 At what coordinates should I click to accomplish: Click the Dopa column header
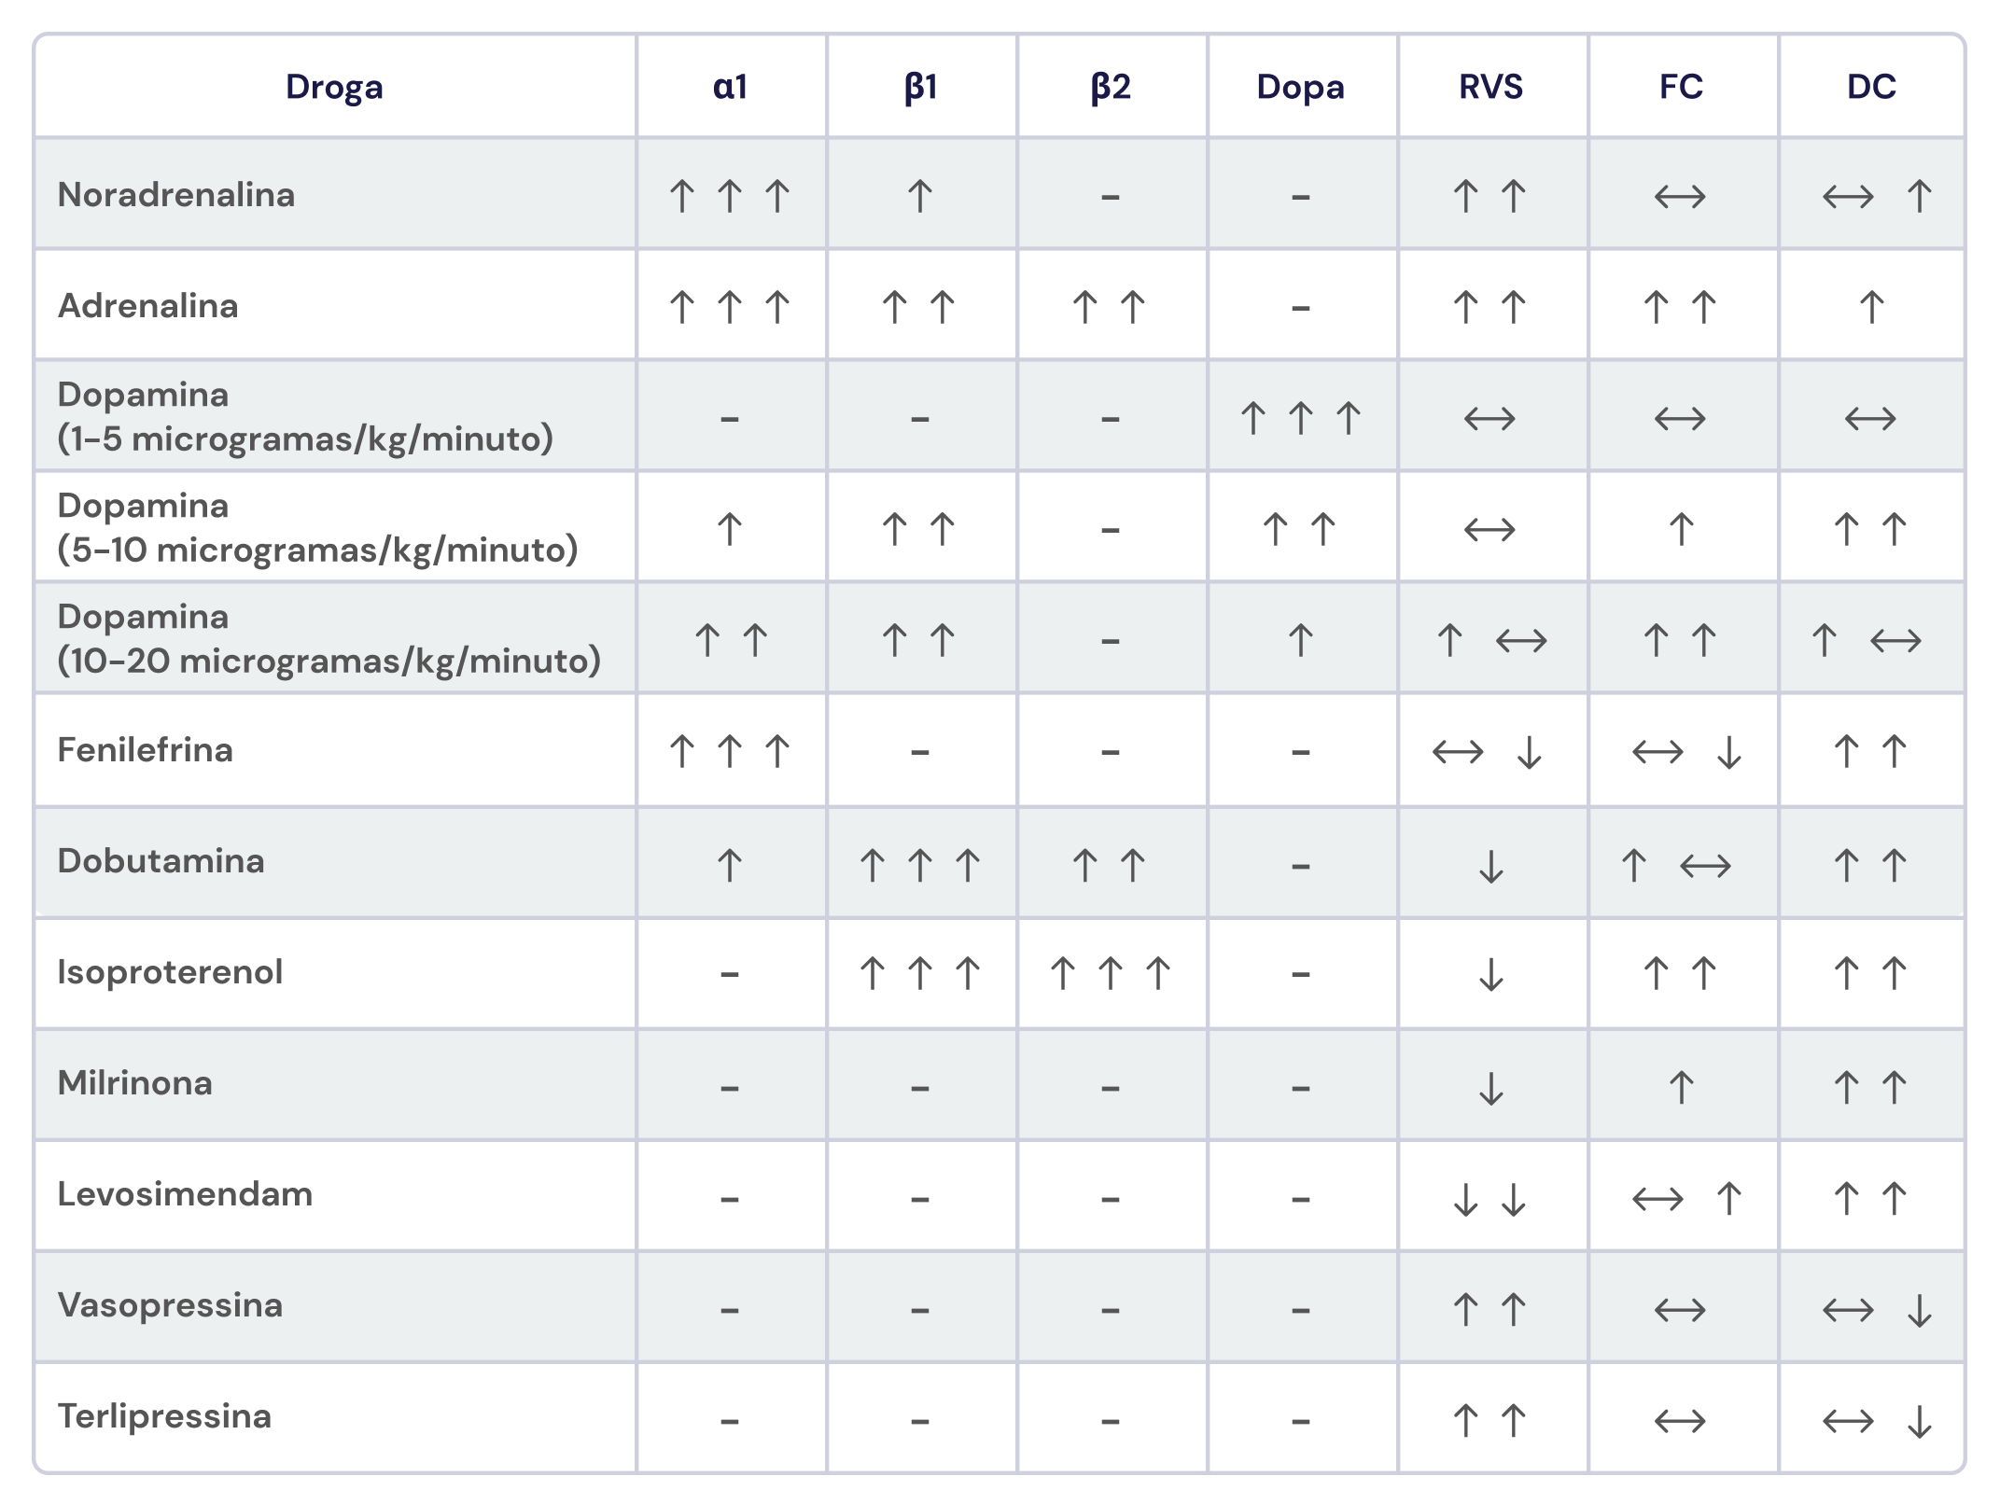click(x=1300, y=87)
